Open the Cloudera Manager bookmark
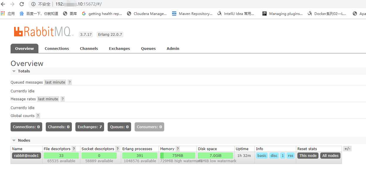The width and height of the screenshot is (366, 171). (x=147, y=13)
